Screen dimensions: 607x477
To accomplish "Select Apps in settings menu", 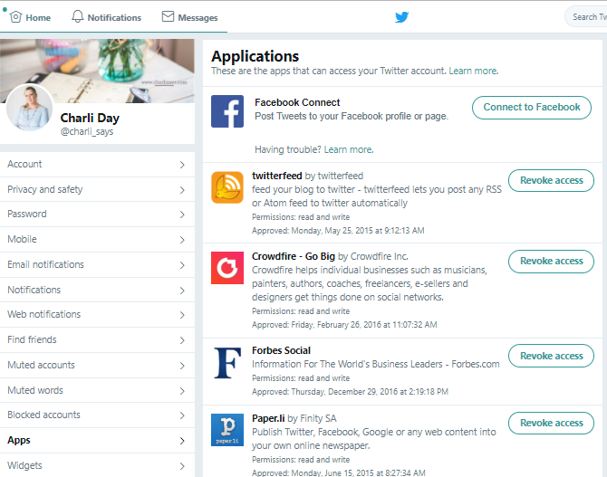I will 97,440.
